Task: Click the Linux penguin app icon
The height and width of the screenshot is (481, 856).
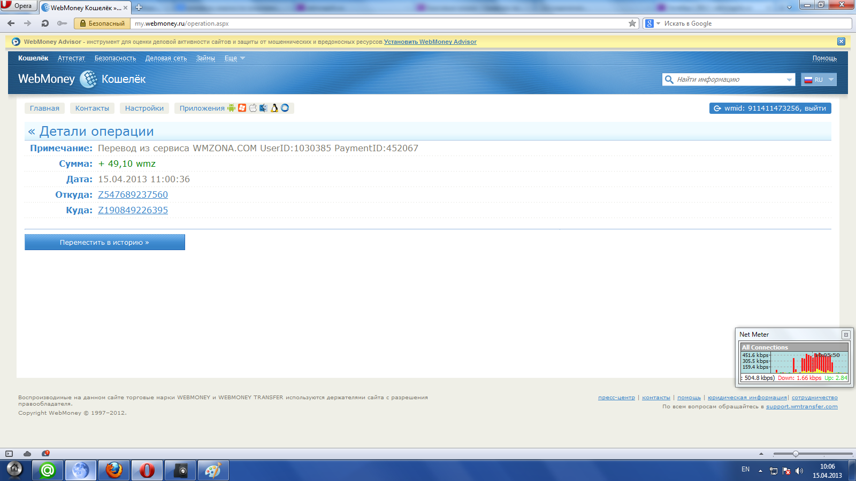Action: click(x=274, y=108)
